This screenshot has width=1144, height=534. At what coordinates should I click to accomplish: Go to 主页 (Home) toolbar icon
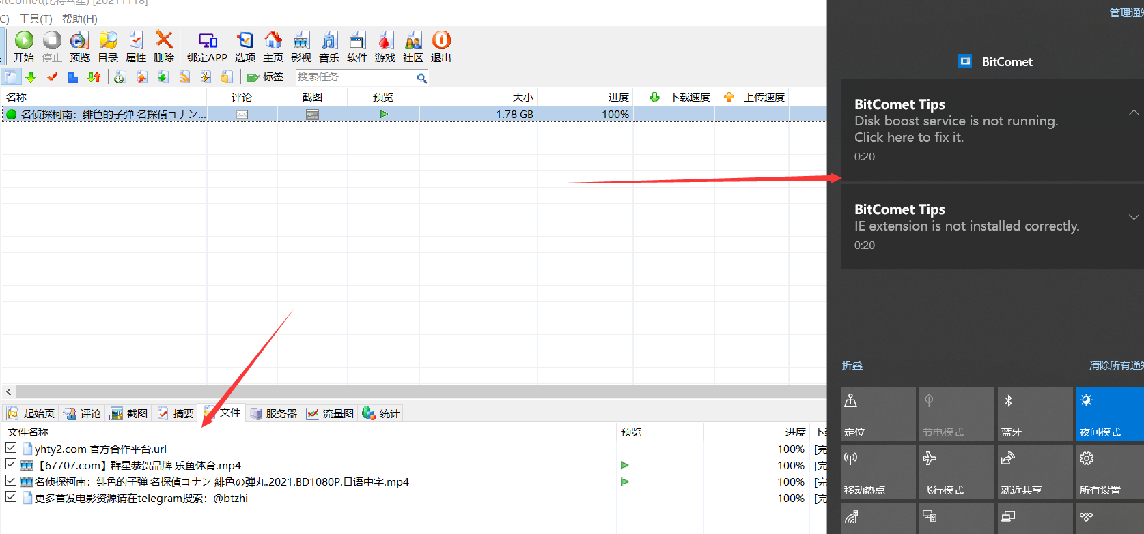[x=273, y=47]
